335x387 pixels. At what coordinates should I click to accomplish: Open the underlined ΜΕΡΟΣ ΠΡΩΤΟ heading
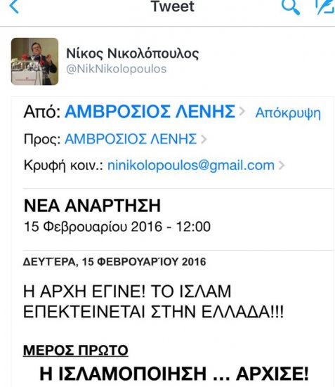point(76,350)
